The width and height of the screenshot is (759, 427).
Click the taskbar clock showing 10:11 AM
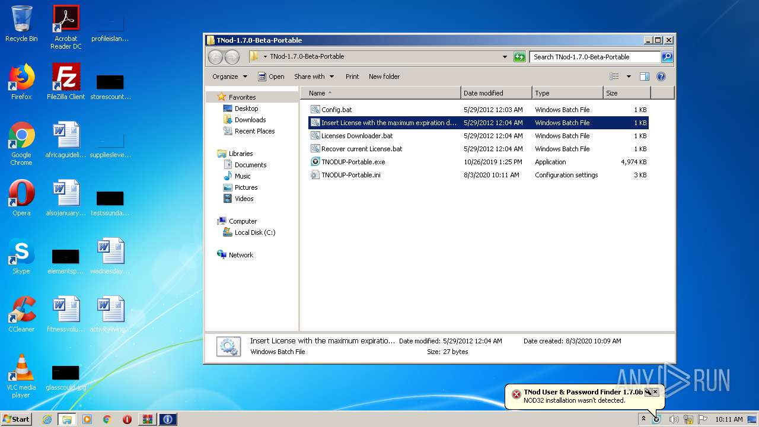tap(729, 419)
